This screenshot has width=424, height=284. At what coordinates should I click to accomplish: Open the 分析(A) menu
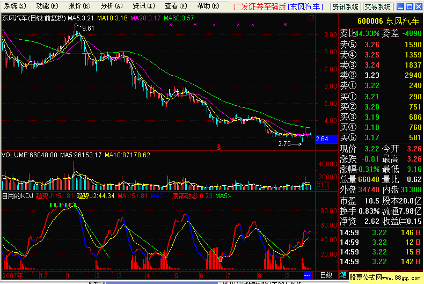(x=112, y=6)
